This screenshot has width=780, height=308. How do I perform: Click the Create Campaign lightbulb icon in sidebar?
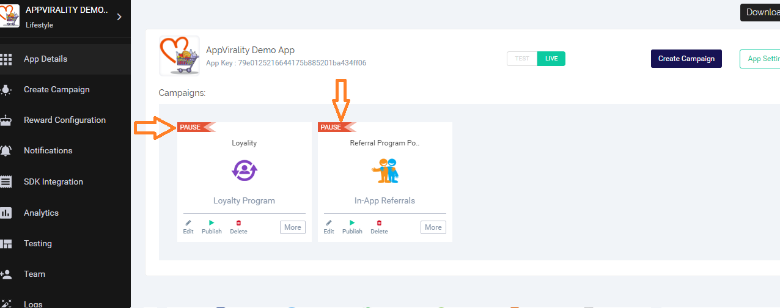6,90
